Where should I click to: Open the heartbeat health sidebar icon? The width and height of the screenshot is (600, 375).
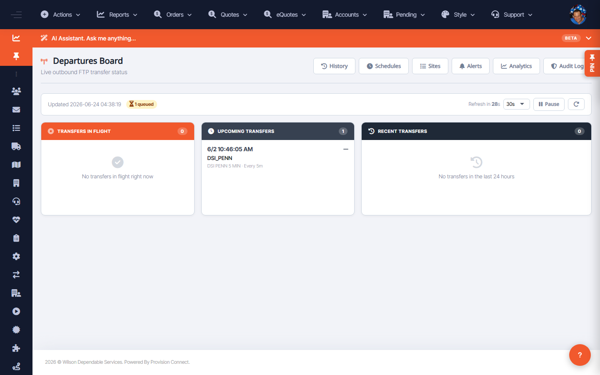tap(16, 220)
